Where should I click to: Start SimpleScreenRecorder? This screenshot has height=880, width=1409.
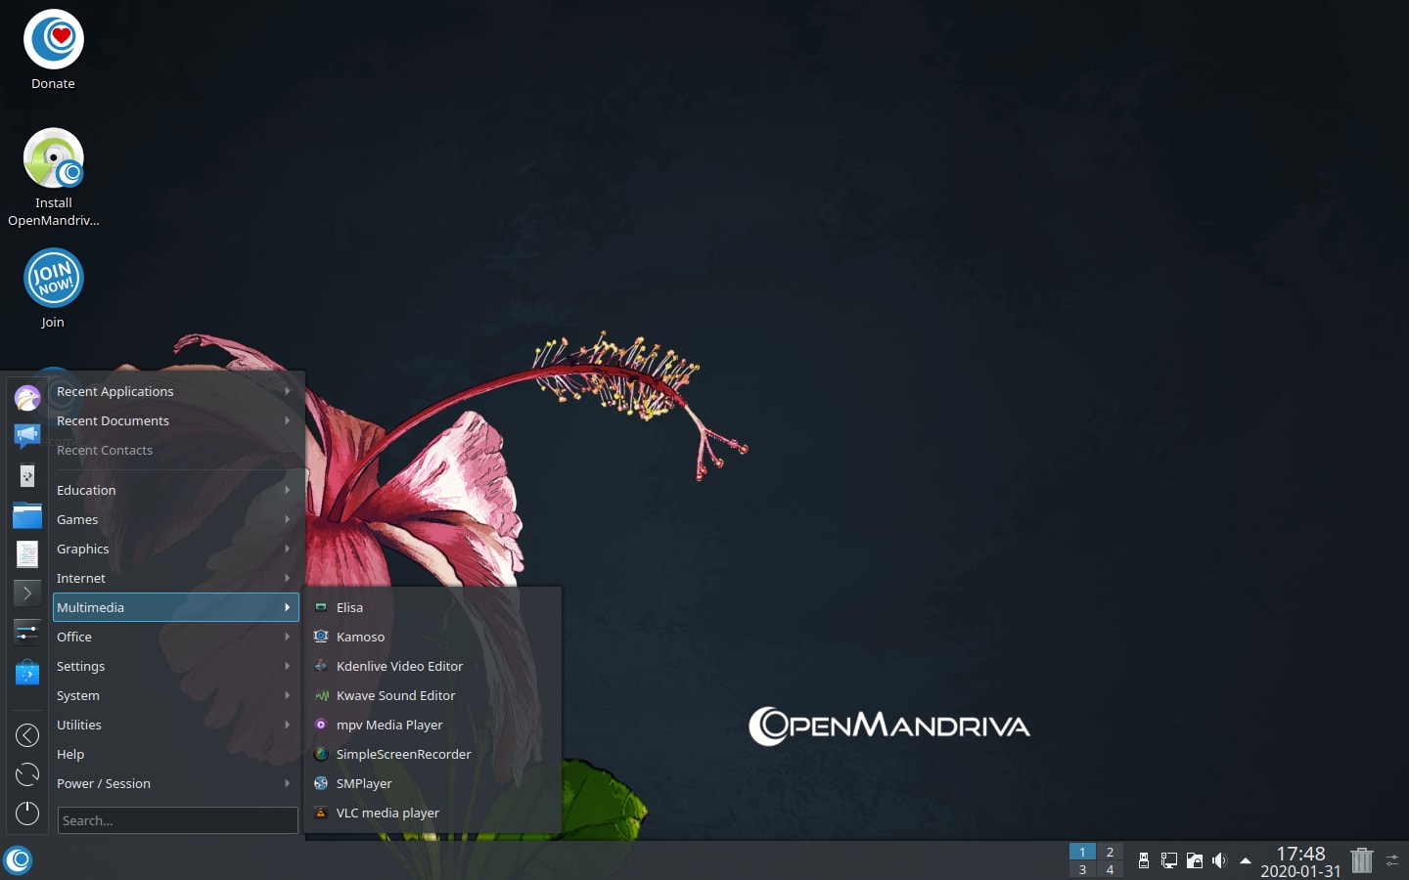pos(403,754)
